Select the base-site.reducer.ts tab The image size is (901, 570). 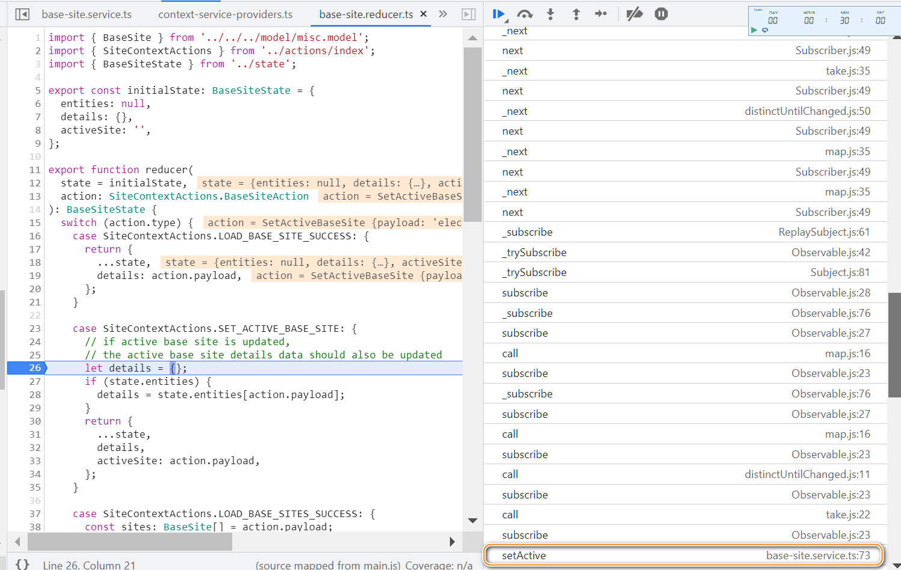pyautogui.click(x=366, y=14)
